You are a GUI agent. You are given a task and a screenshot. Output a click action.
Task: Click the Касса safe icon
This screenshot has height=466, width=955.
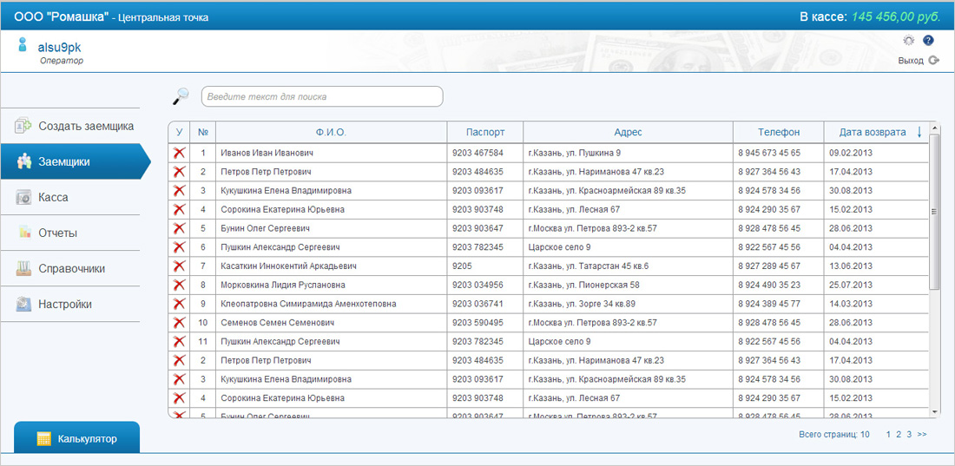(x=23, y=197)
